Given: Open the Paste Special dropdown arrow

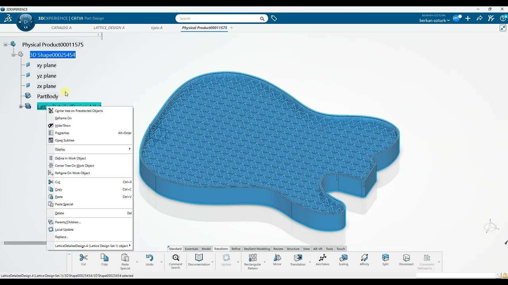Looking at the screenshot, I should click(x=137, y=262).
